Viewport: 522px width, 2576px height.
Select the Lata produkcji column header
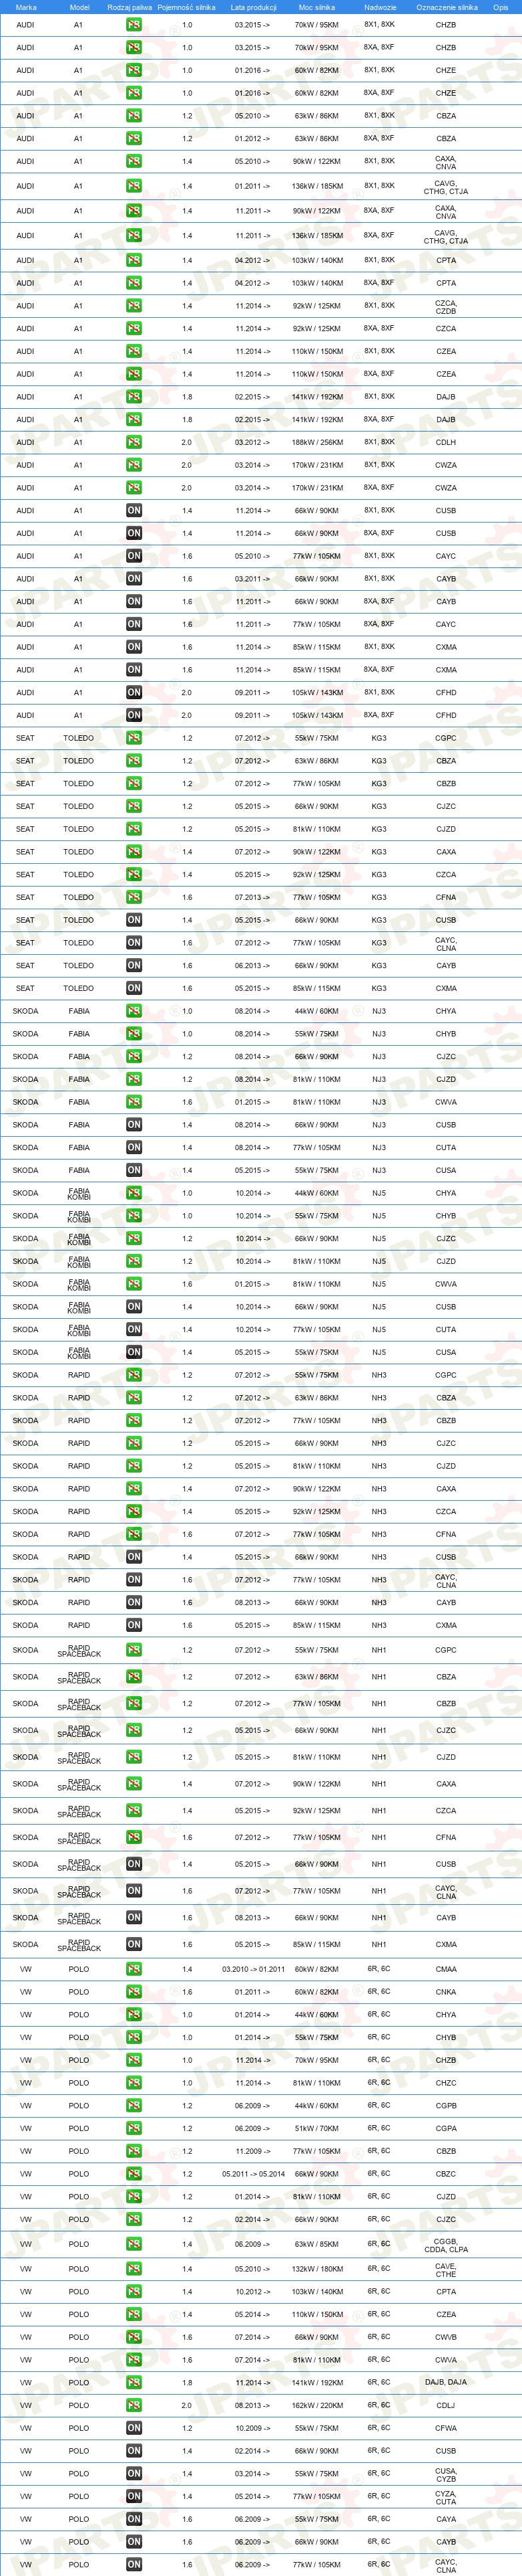[x=254, y=7]
